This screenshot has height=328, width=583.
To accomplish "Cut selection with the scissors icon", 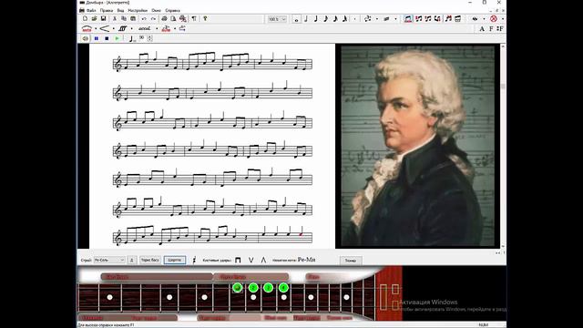I will pyautogui.click(x=115, y=18).
